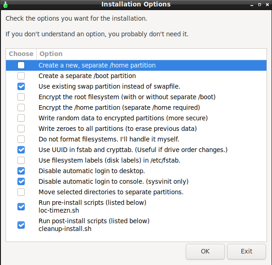Select the Choose column header
The height and width of the screenshot is (265, 272).
pos(21,54)
